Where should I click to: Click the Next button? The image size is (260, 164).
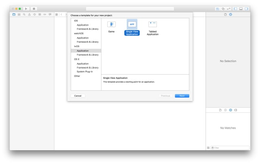click(182, 96)
